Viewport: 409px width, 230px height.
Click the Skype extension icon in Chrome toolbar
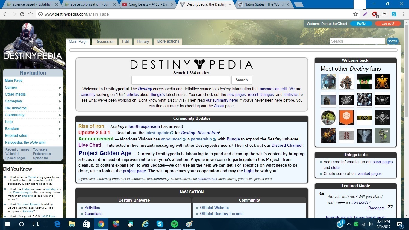394,14
